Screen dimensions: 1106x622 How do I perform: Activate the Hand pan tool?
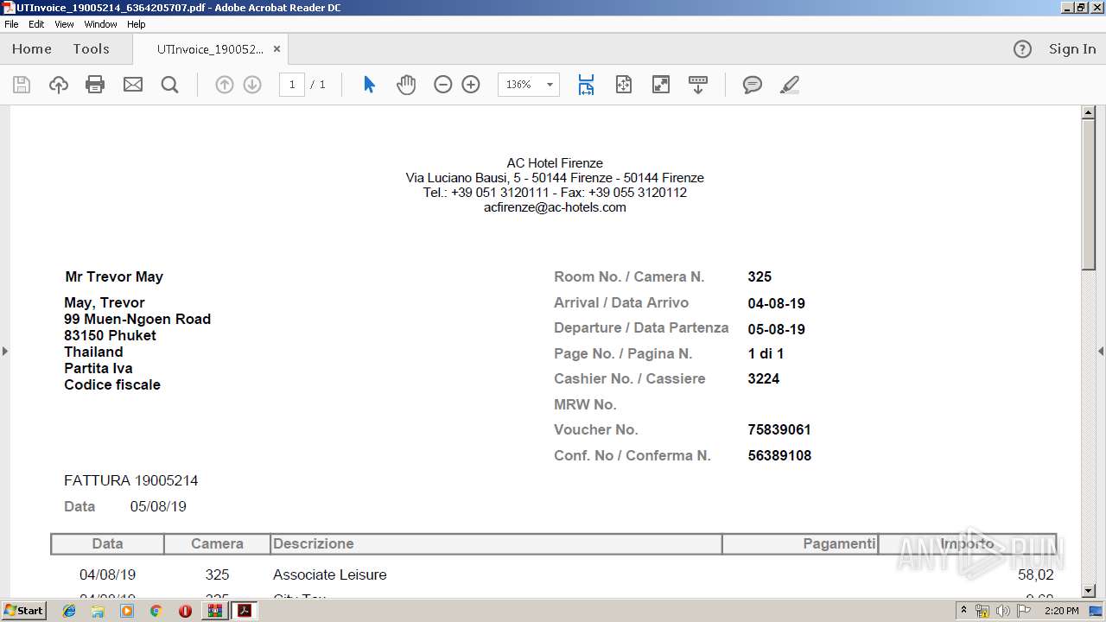pos(406,85)
